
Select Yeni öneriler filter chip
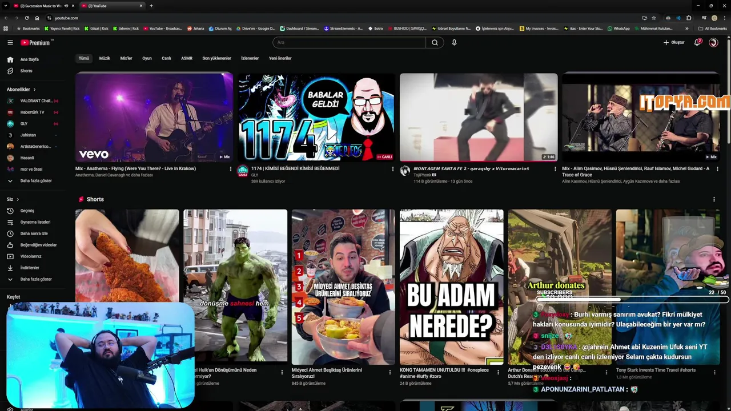click(x=280, y=58)
